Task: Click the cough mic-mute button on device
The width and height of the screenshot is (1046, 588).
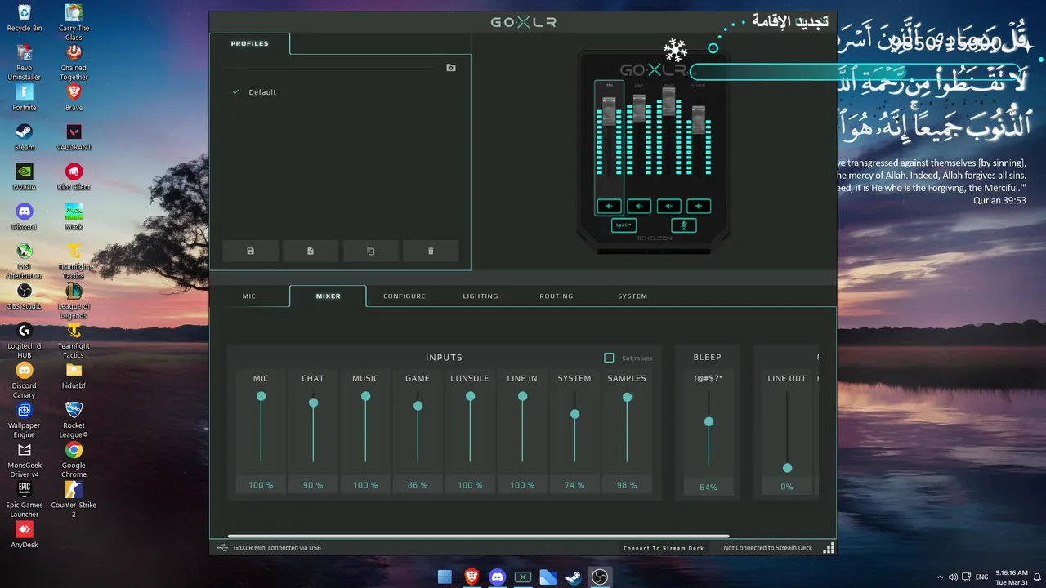Action: click(684, 225)
